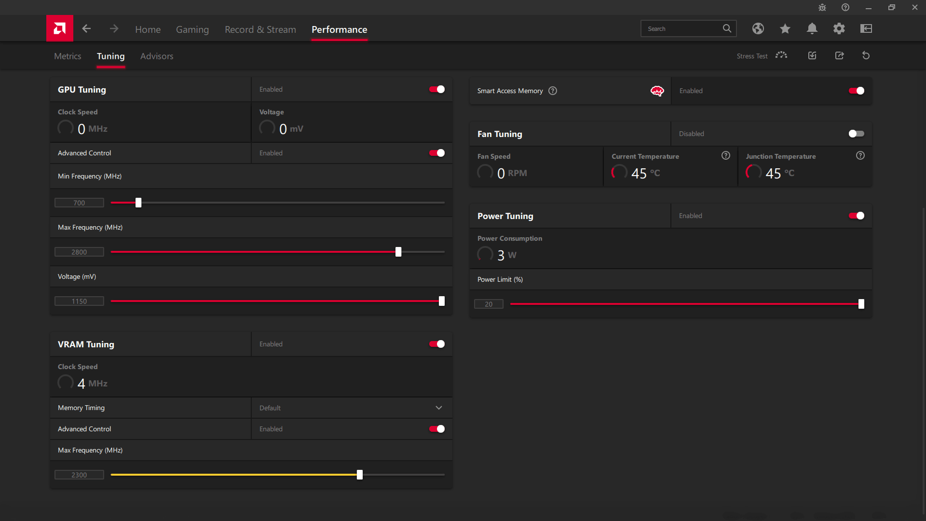Click the favorites star icon
926x521 pixels.
(785, 28)
